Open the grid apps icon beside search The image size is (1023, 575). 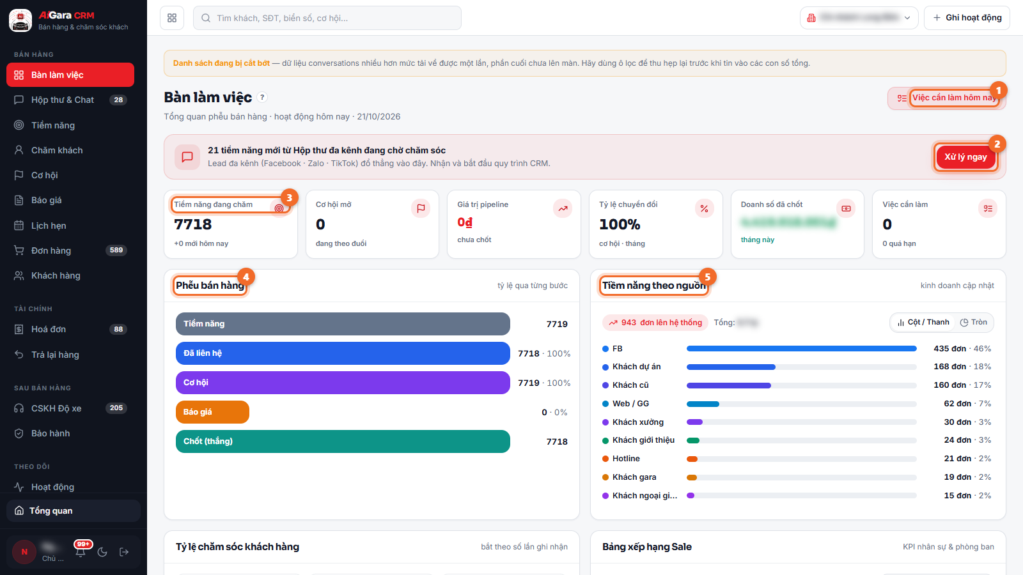coord(172,18)
